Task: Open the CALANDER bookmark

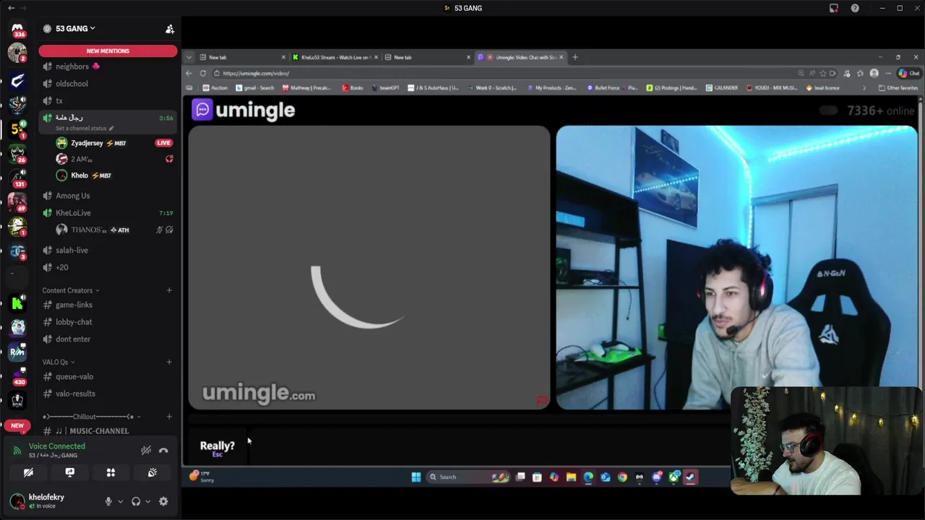Action: click(x=722, y=88)
